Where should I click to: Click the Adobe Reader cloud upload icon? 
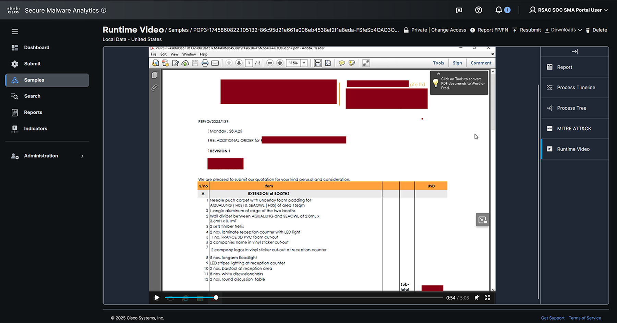tap(185, 63)
